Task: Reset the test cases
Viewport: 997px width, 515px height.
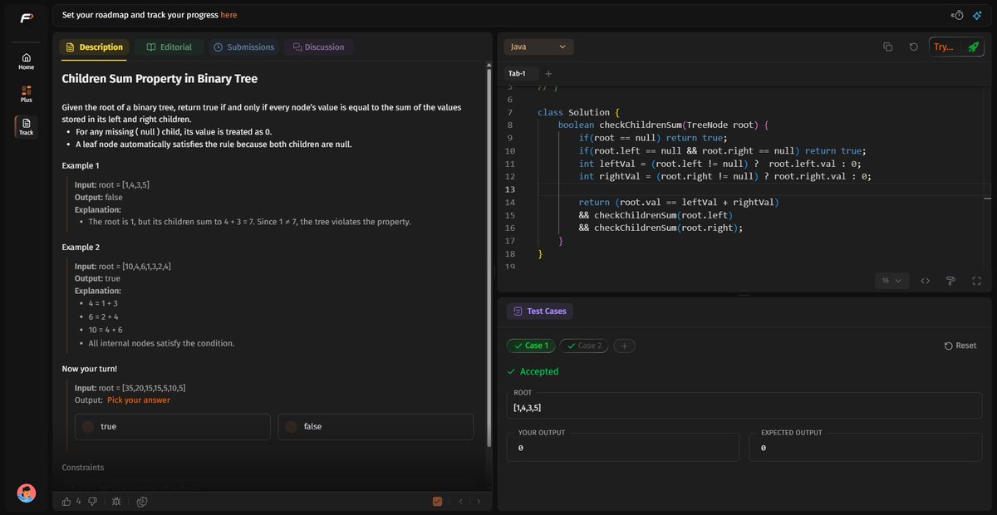Action: (960, 346)
